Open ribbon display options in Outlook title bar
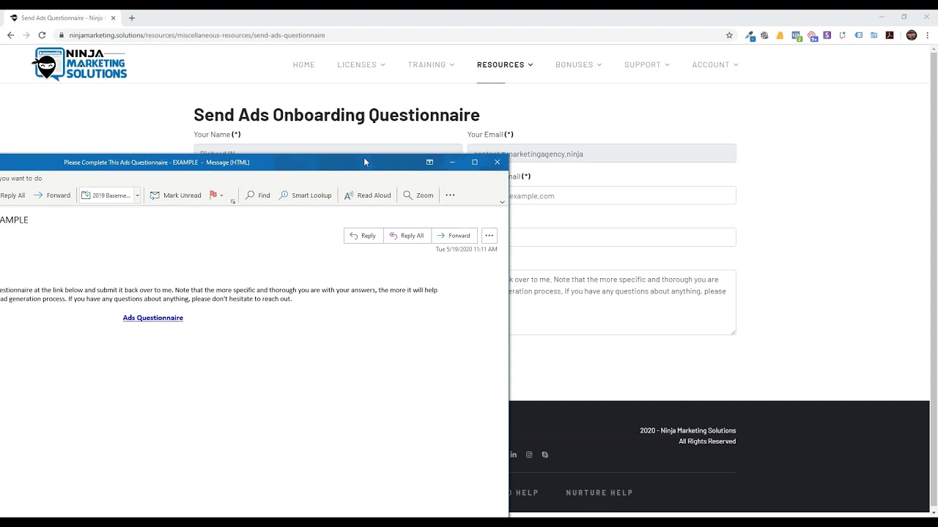938x527 pixels. click(429, 162)
